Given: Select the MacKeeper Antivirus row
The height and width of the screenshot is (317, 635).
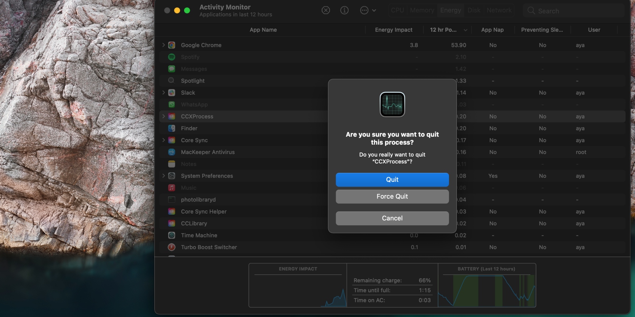Looking at the screenshot, I should tap(392, 152).
